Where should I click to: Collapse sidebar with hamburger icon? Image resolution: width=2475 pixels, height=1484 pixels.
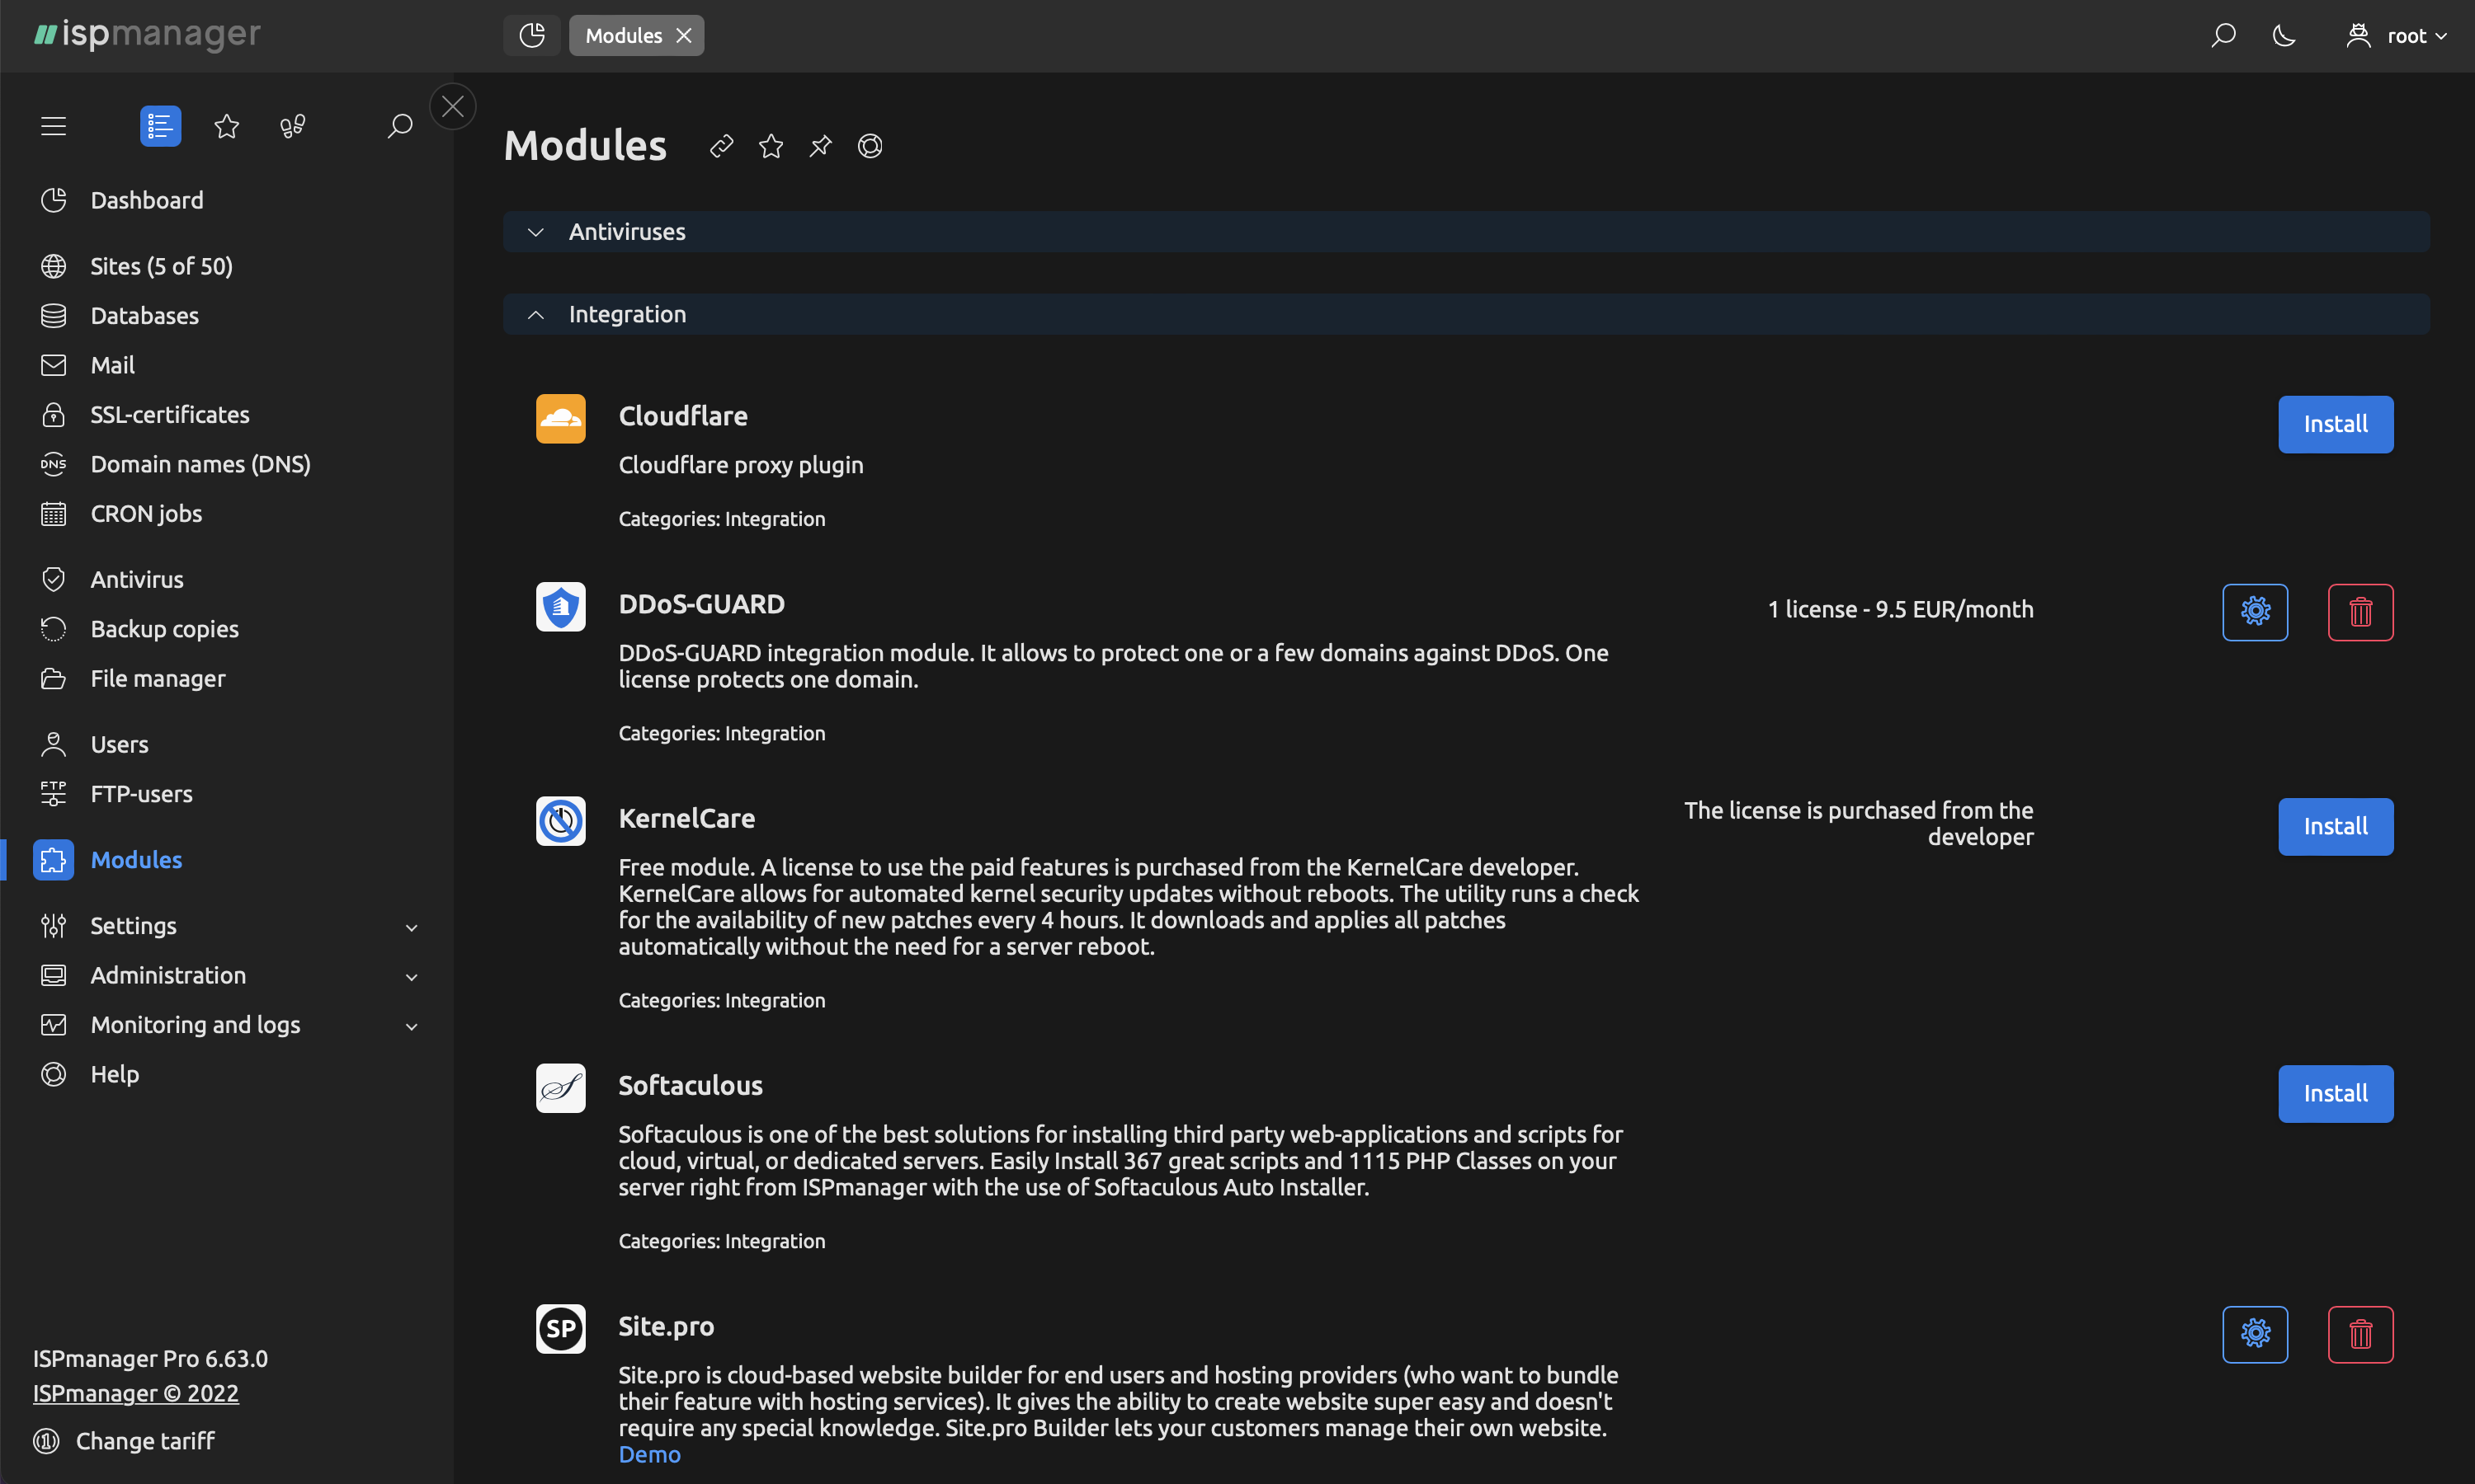(x=53, y=126)
